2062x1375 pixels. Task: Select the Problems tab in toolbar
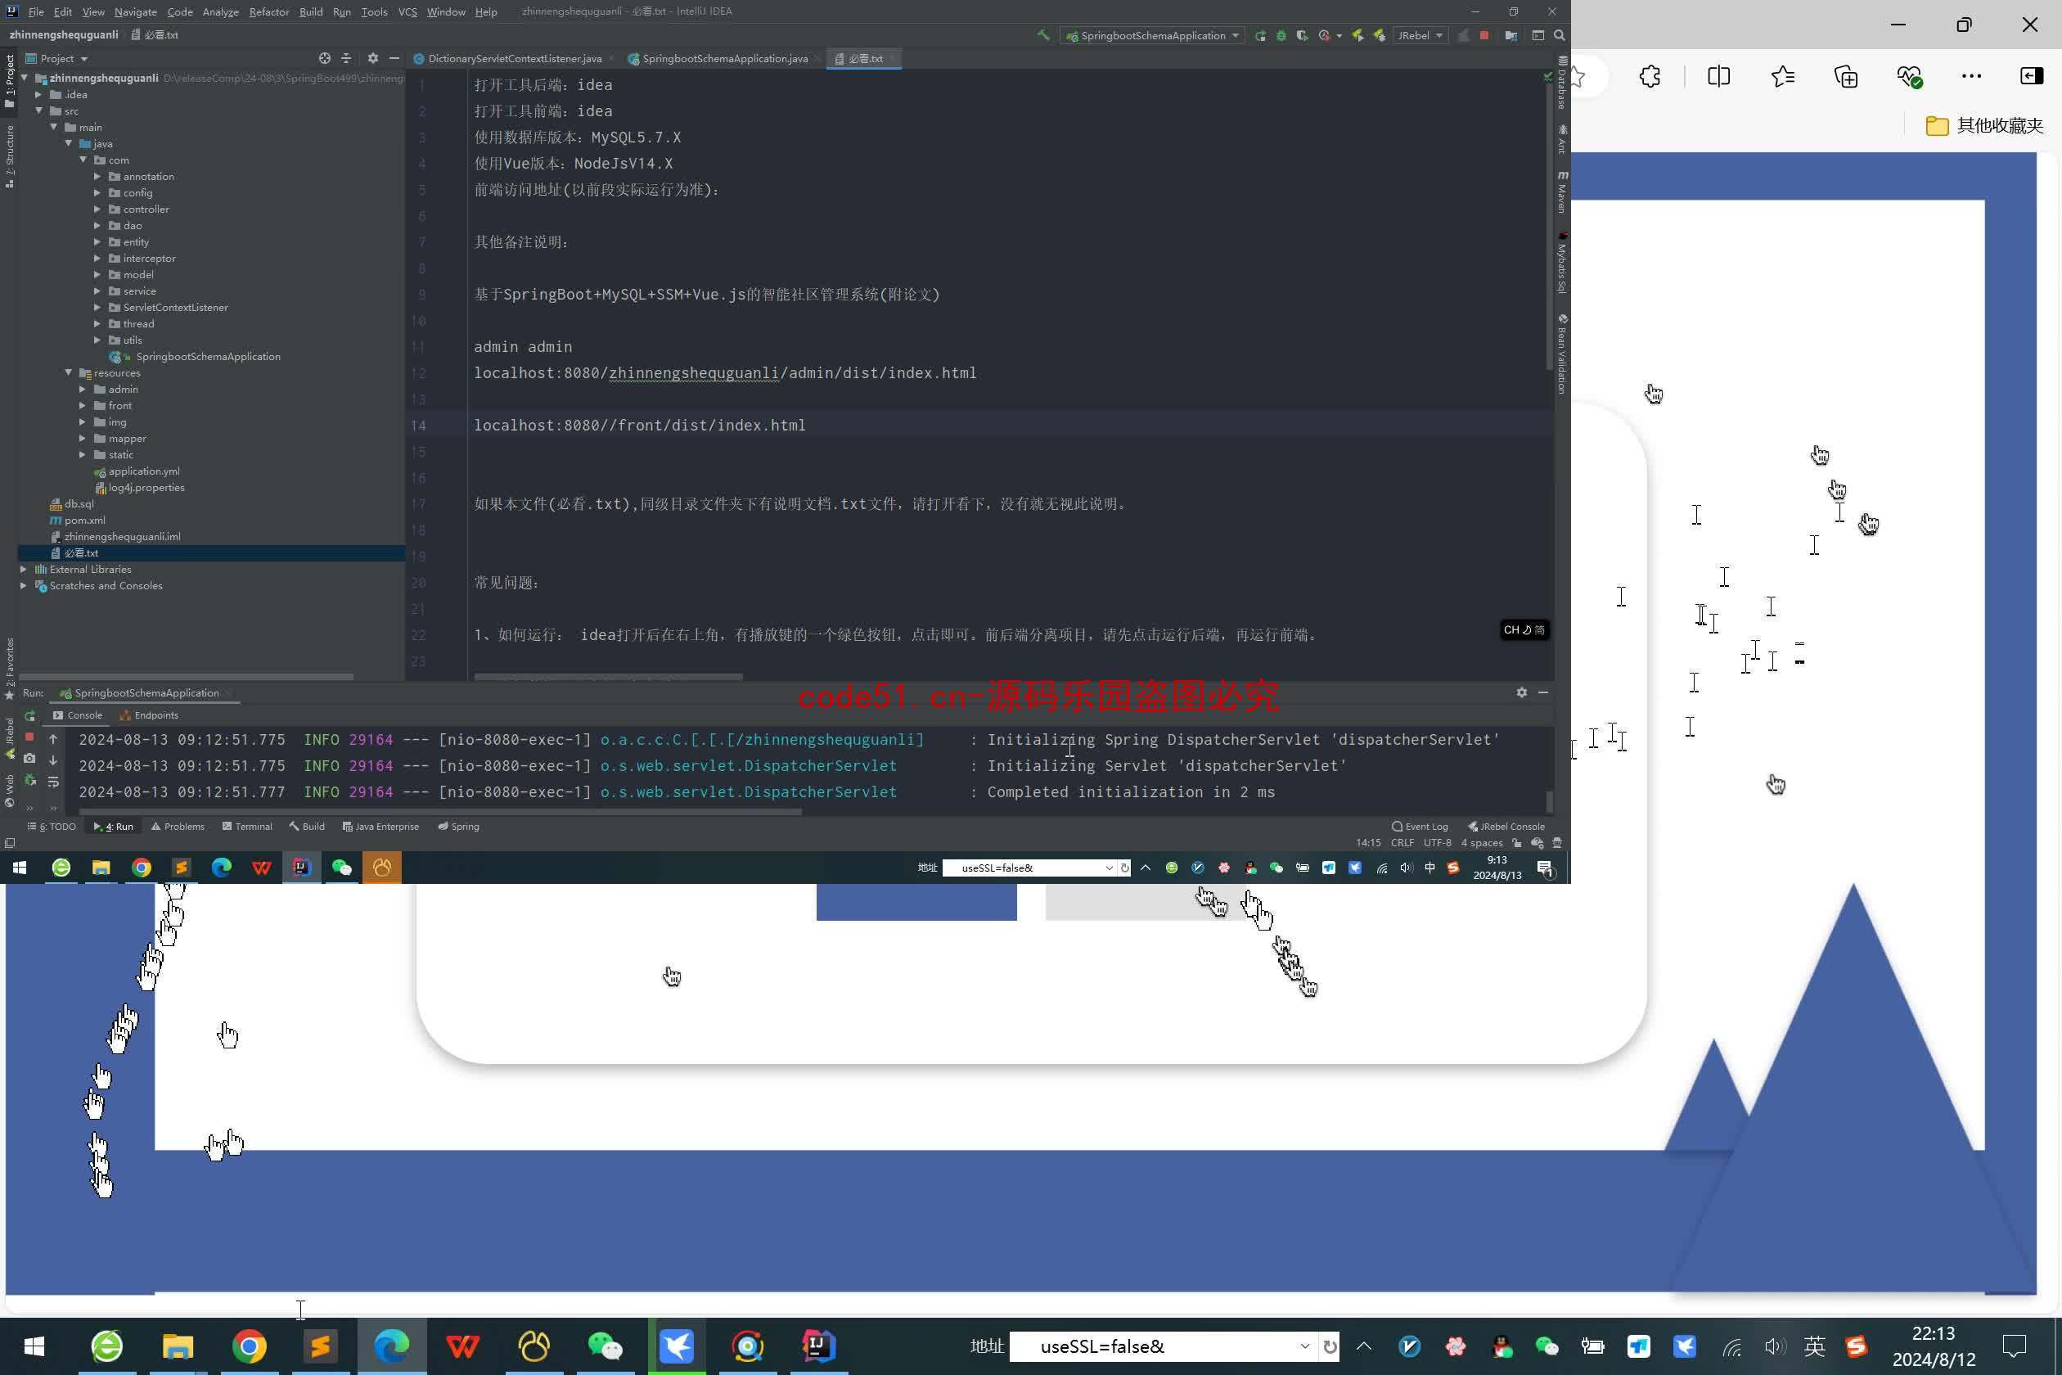181,826
